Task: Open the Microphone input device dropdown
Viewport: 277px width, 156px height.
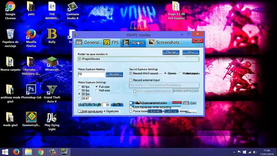Action: click(164, 85)
